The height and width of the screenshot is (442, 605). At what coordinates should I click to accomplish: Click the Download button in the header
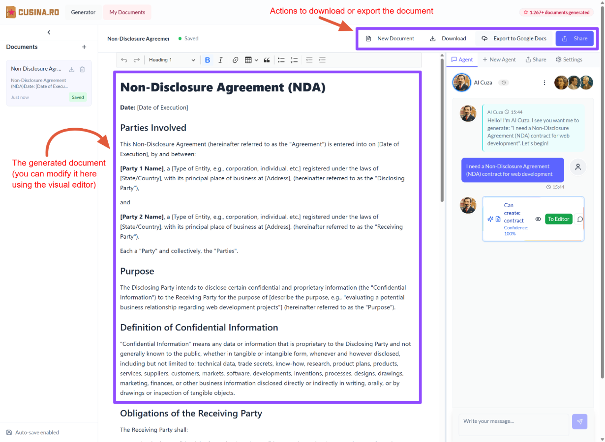(x=448, y=38)
